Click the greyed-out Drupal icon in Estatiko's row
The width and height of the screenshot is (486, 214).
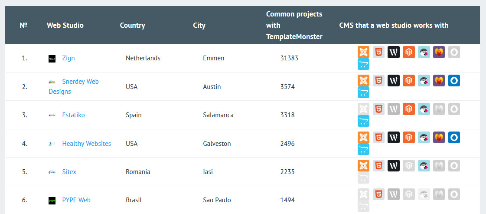click(454, 109)
